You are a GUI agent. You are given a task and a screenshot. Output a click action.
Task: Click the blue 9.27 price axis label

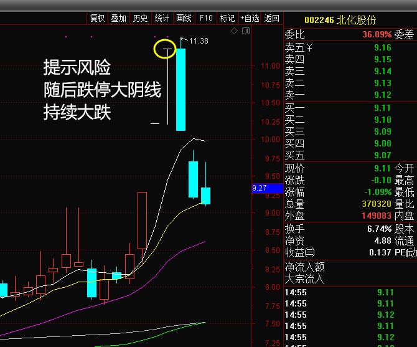(x=267, y=188)
